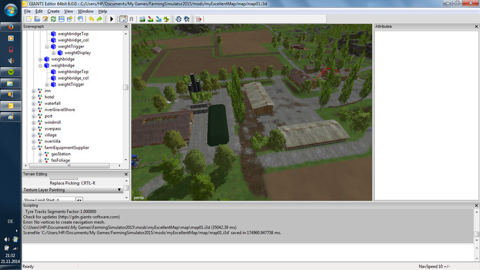Select the overpass tree item
The width and height of the screenshot is (480, 270).
point(53,129)
